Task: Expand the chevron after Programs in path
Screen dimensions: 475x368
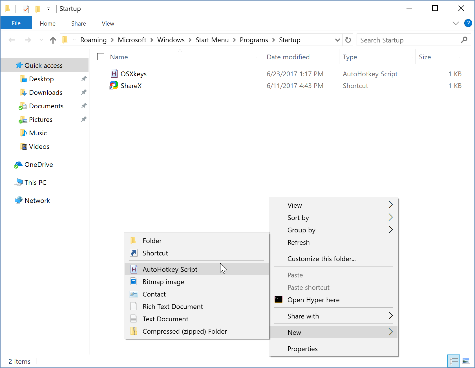Action: coord(273,40)
